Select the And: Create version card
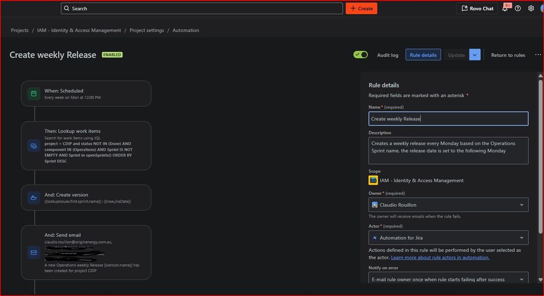 tap(86, 198)
